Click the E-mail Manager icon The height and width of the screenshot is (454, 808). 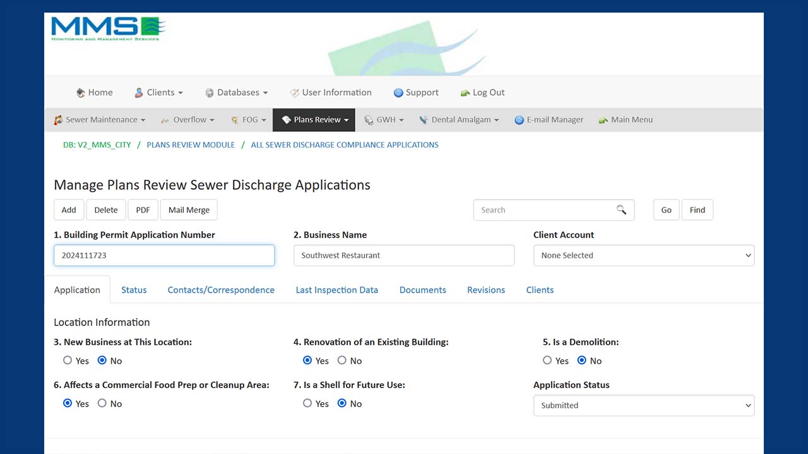(519, 120)
